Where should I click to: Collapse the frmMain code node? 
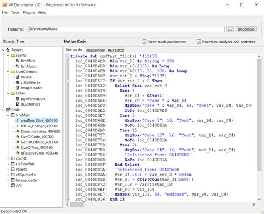coord(8,115)
